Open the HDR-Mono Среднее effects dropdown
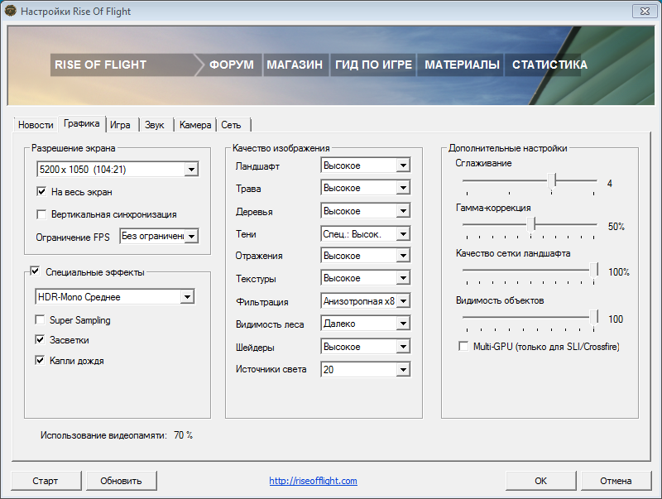Screen dimensions: 662x499 [x=115, y=297]
